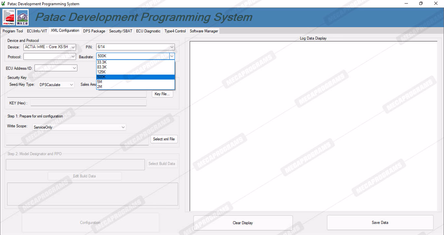Collapse the Baudrate dropdown arrow
Image resolution: width=444 pixels, height=235 pixels.
172,56
